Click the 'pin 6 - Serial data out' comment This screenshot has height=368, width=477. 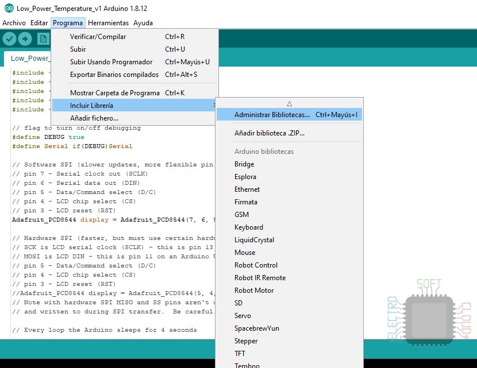click(x=76, y=183)
